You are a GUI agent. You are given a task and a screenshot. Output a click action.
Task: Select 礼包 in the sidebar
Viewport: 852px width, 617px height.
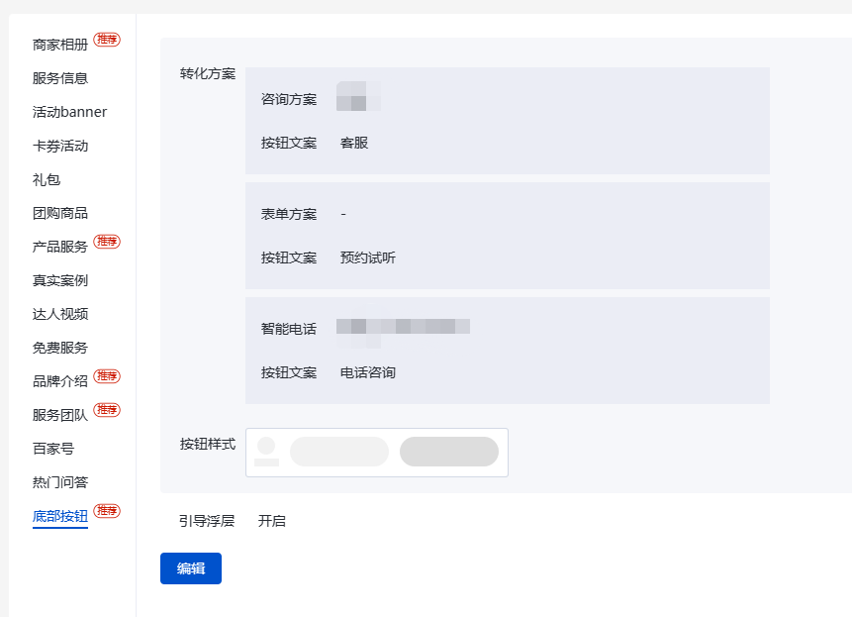coord(47,179)
